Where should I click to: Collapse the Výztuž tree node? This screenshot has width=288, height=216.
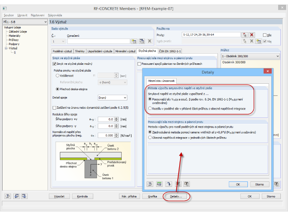[6, 48]
